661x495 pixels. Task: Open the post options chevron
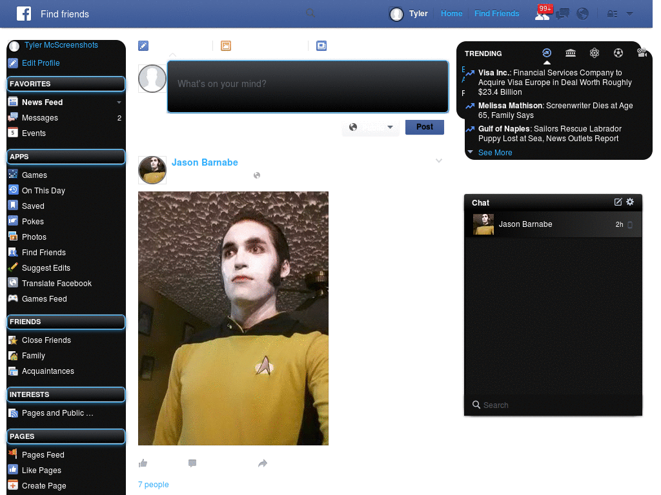tap(439, 160)
